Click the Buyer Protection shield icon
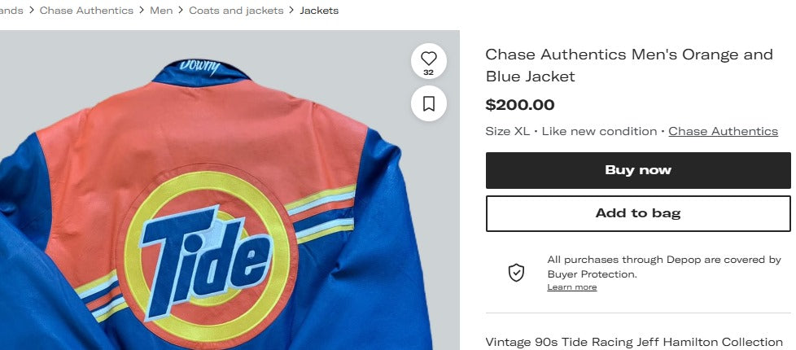 coord(516,273)
